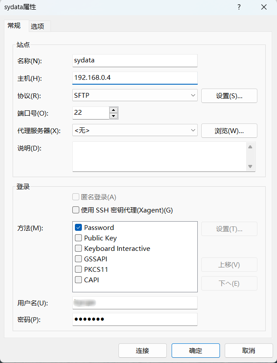
Task: Increase port number with up arrow
Action: pyautogui.click(x=113, y=110)
